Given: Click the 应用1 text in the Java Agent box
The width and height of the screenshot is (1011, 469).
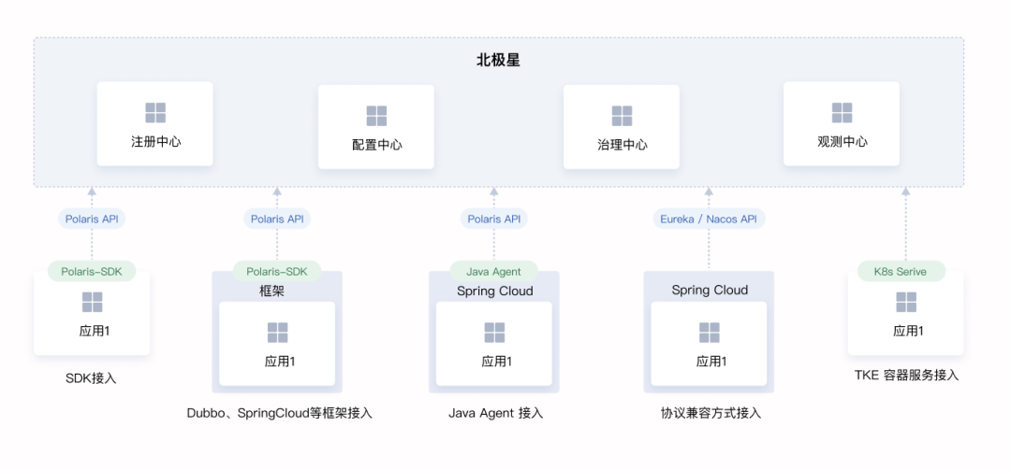Looking at the screenshot, I should [497, 361].
